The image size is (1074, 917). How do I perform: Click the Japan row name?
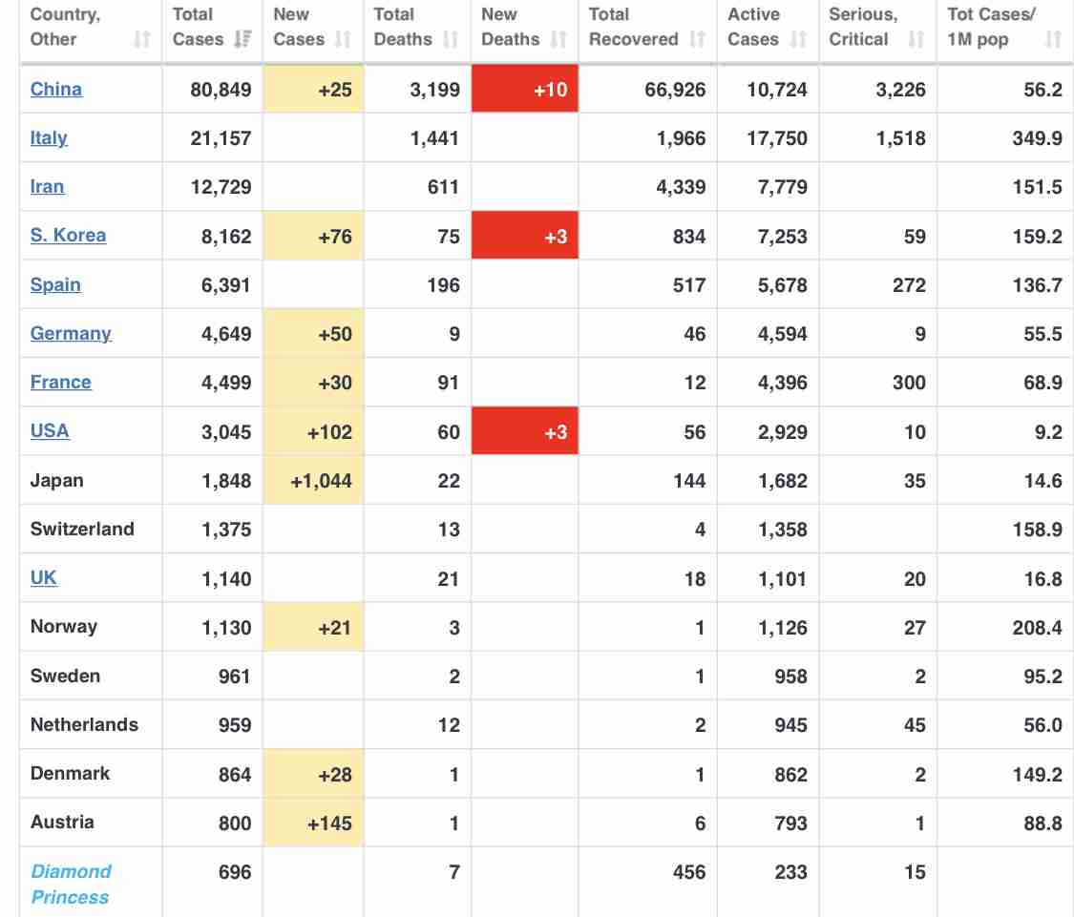pyautogui.click(x=57, y=480)
